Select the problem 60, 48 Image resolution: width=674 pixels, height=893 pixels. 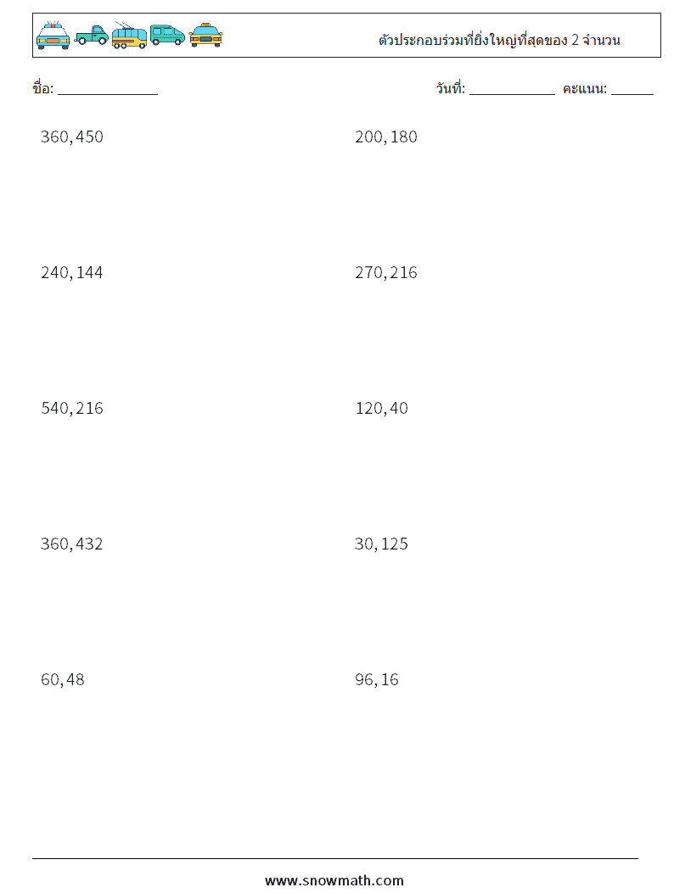[x=63, y=678]
